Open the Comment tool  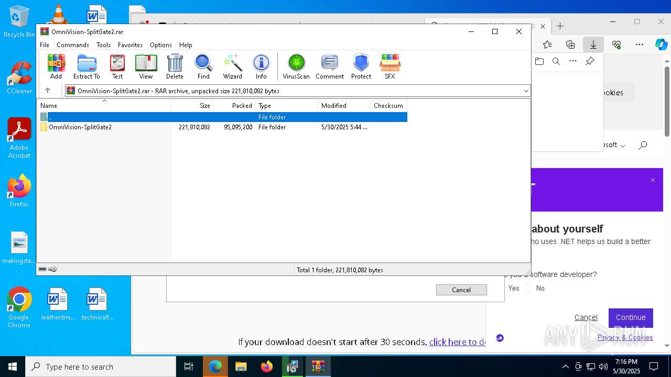coord(330,66)
